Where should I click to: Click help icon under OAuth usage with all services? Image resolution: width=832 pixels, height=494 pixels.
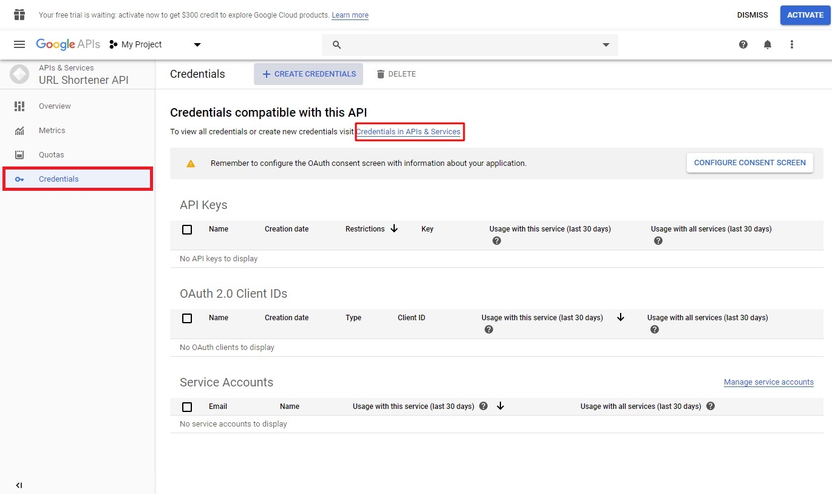click(655, 330)
